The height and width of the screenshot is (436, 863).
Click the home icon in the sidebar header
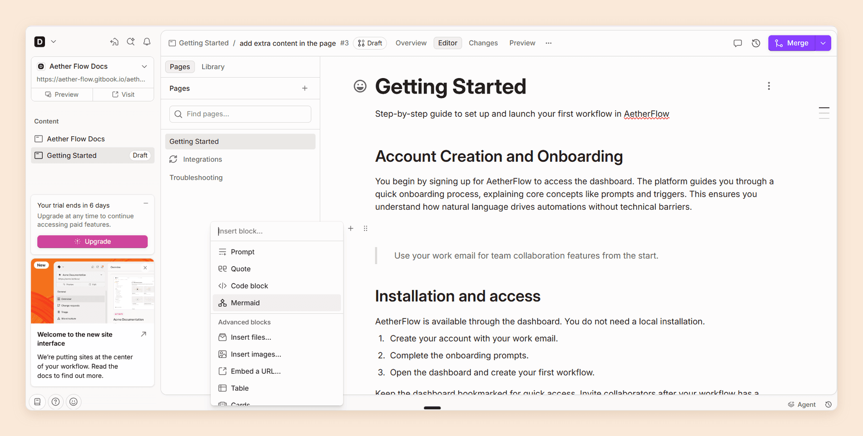click(x=114, y=42)
